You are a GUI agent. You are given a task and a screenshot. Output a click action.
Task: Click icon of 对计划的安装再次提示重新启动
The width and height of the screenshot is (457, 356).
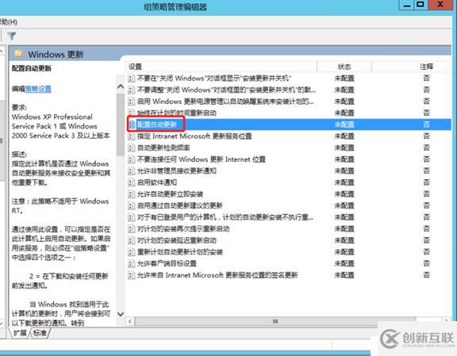point(132,228)
